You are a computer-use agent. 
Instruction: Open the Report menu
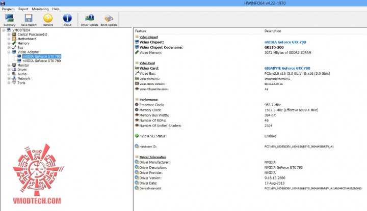(23, 9)
